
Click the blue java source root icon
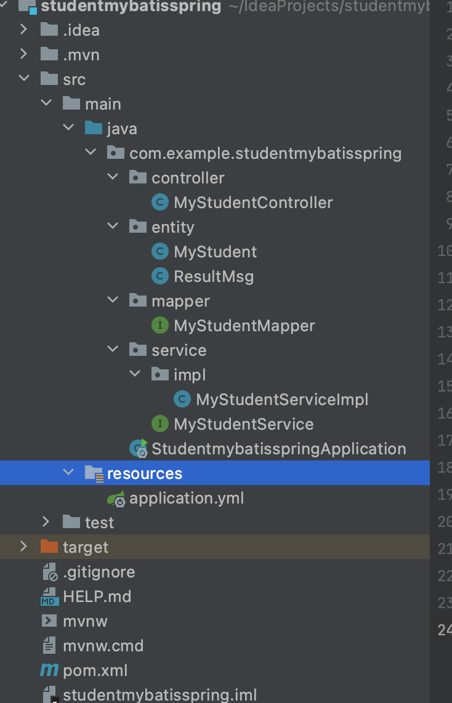[94, 128]
